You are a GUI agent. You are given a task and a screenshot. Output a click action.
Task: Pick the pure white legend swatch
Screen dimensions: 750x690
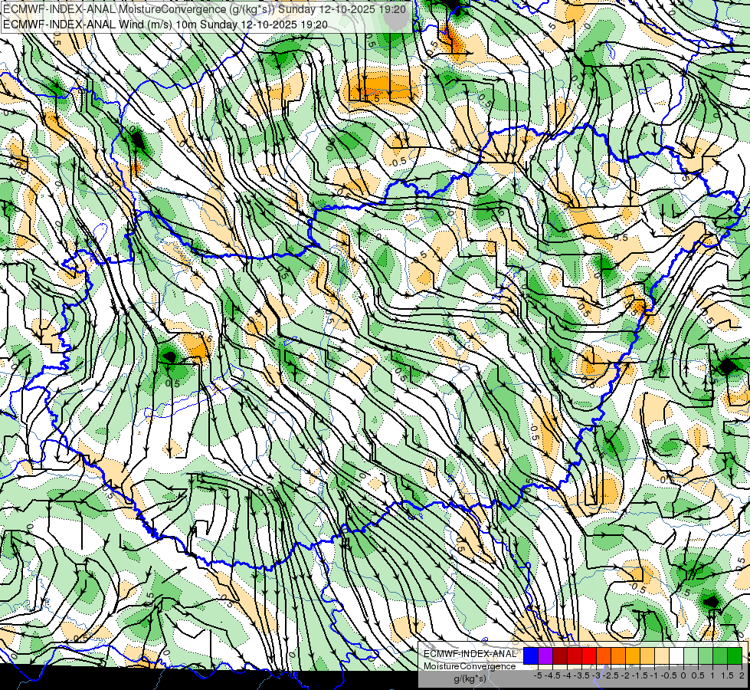coord(676,655)
